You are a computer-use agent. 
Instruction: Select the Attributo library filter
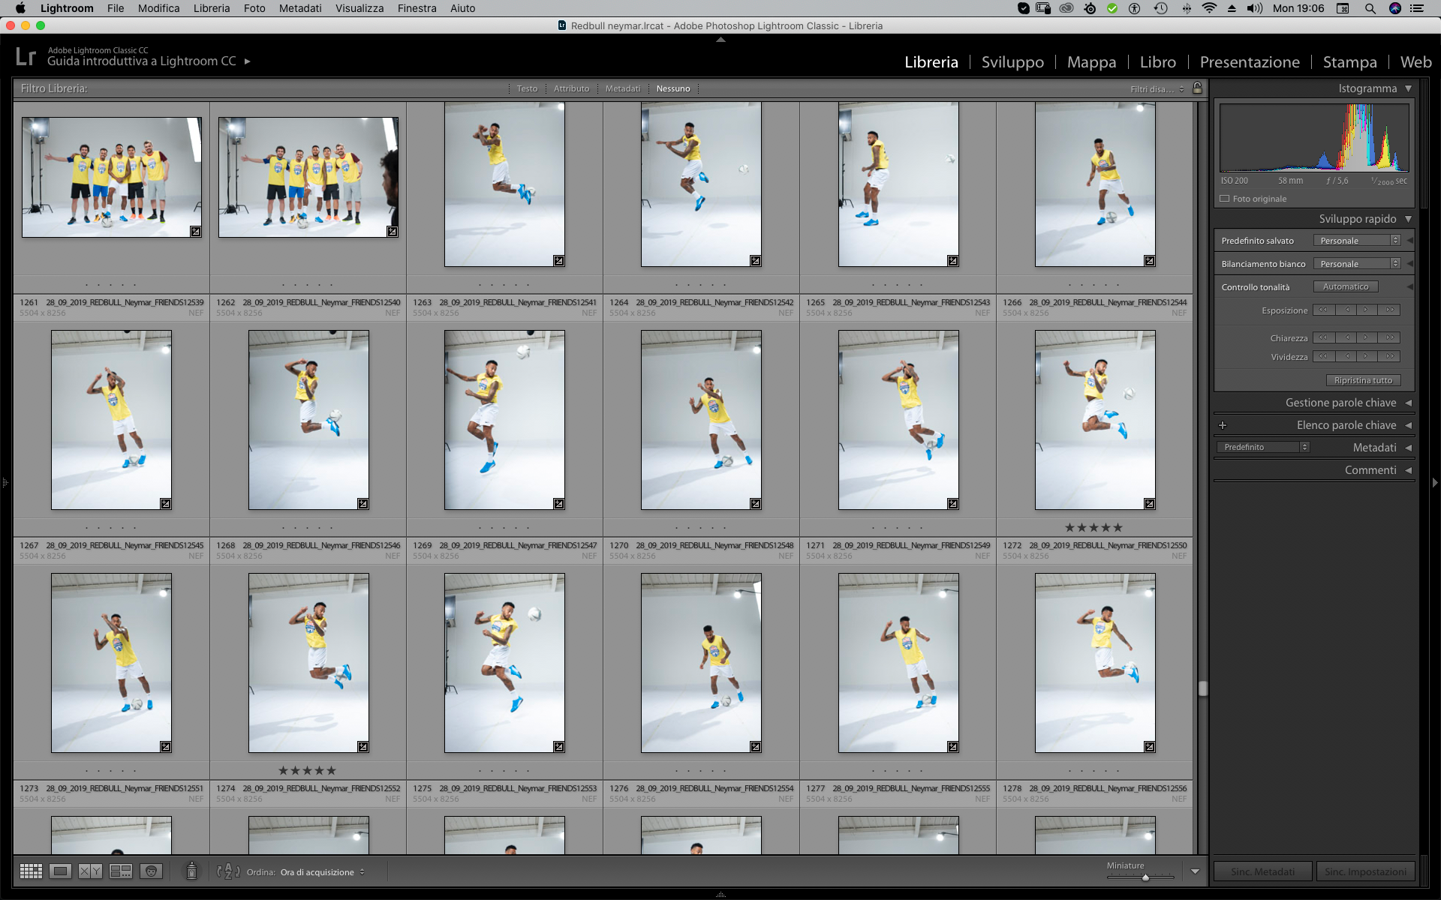571,88
